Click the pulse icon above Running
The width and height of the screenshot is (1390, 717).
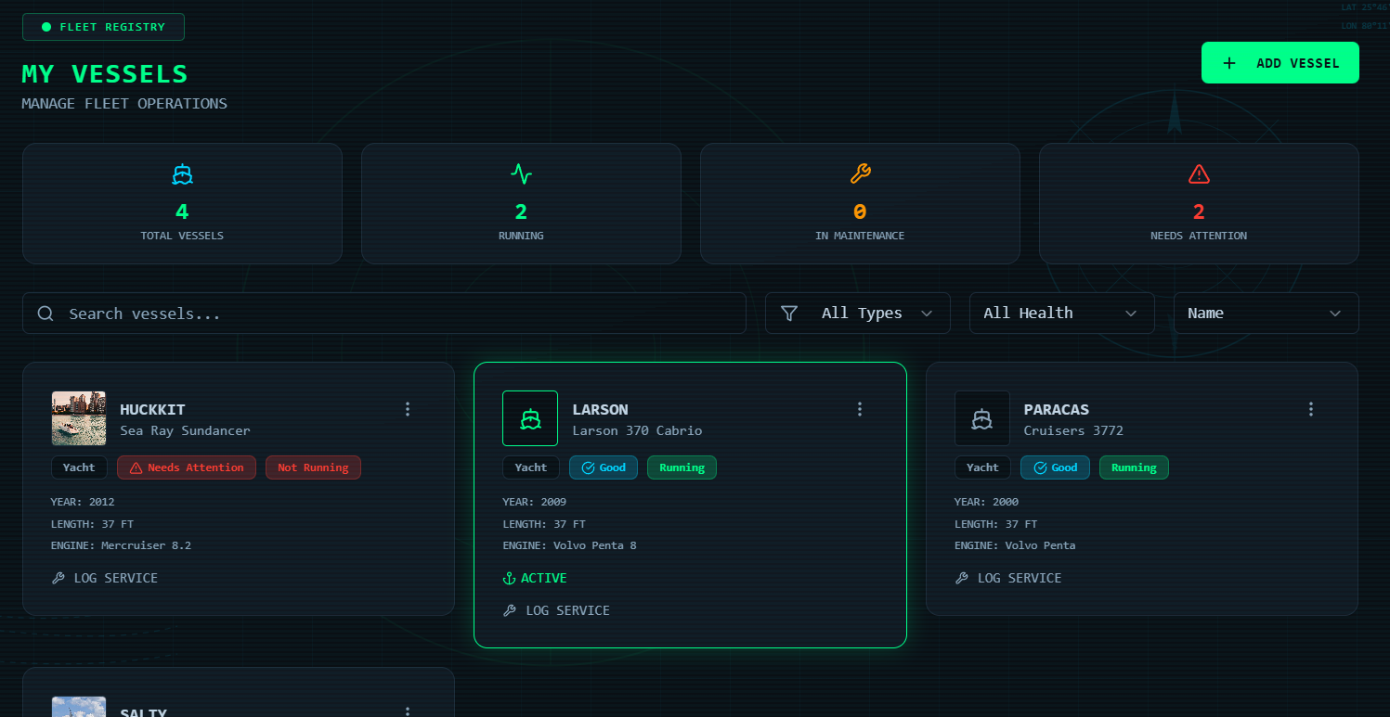[521, 173]
